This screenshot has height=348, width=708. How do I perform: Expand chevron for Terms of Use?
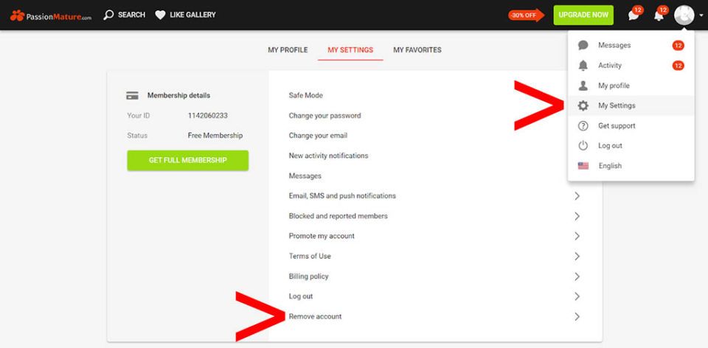click(577, 256)
